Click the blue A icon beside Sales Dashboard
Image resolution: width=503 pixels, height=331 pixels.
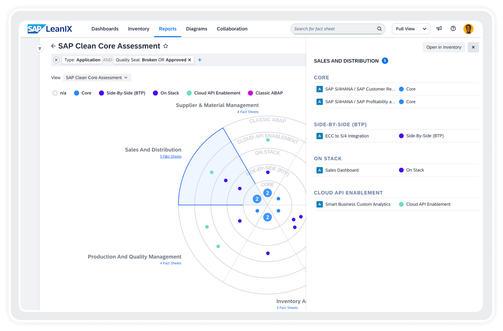(319, 170)
